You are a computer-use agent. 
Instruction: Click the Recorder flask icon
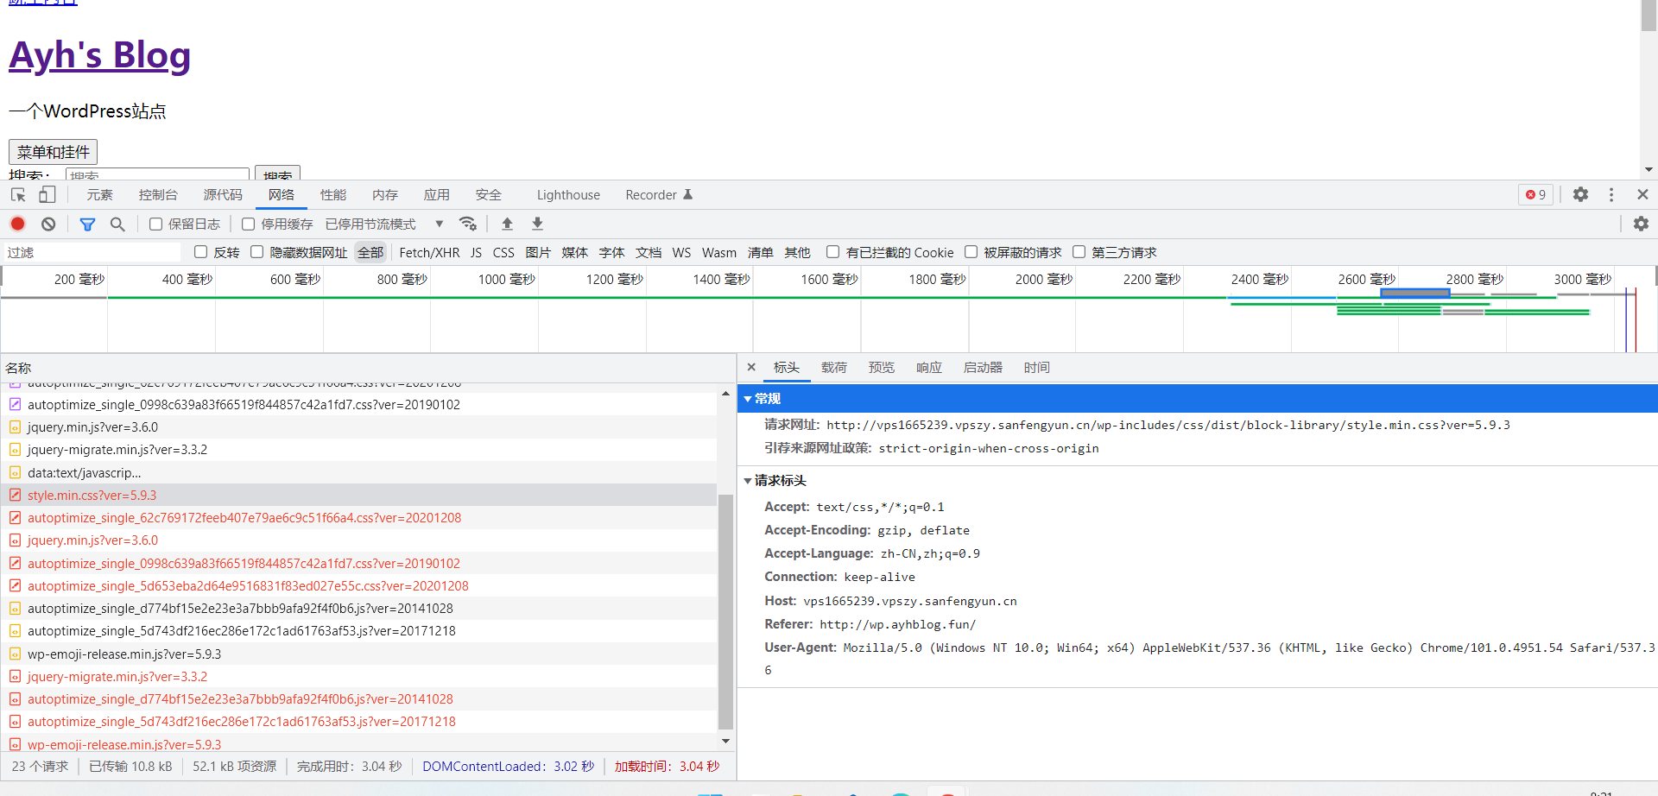pyautogui.click(x=688, y=194)
